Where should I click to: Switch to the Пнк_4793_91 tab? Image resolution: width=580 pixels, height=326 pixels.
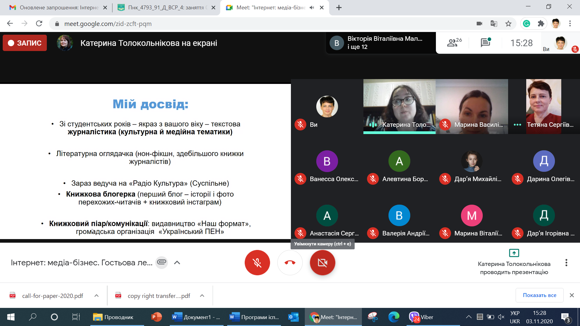(166, 8)
